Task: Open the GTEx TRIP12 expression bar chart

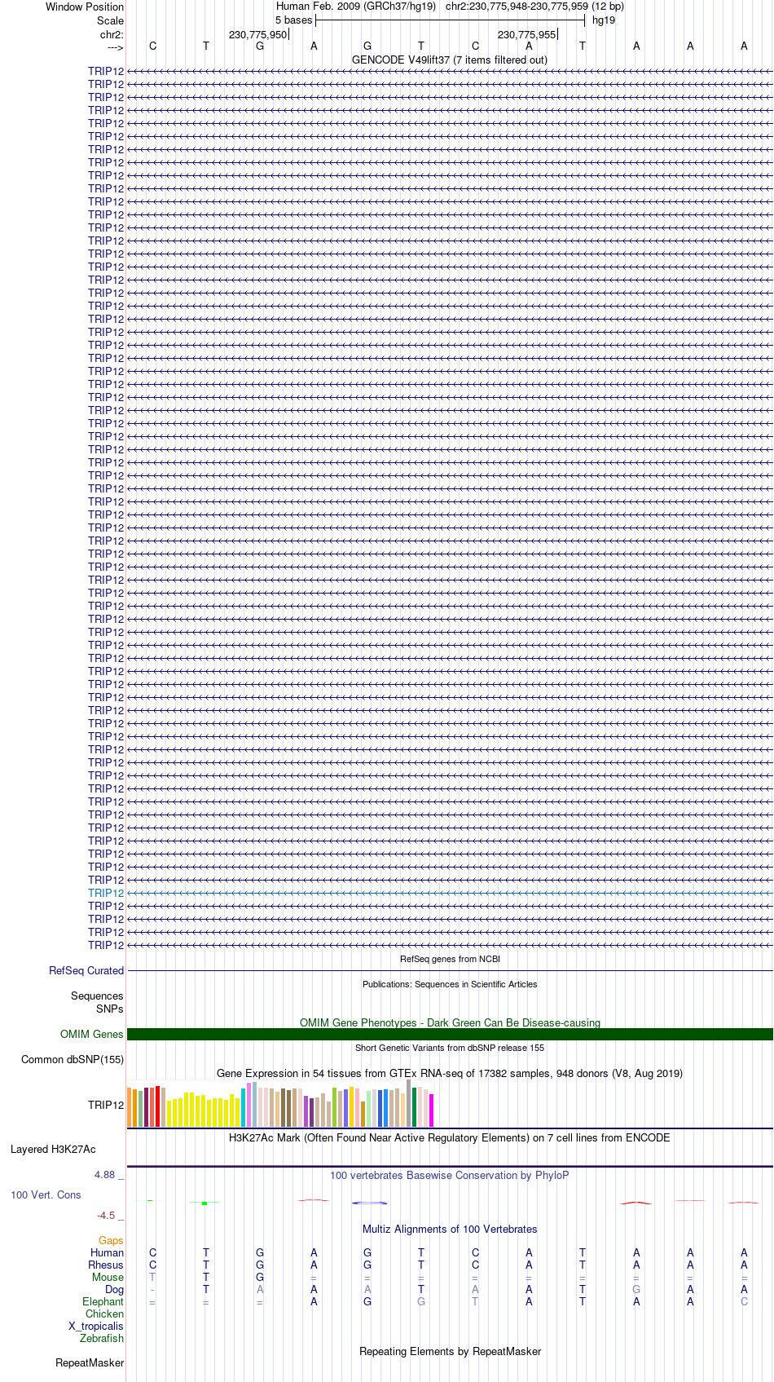Action: pos(281,1104)
